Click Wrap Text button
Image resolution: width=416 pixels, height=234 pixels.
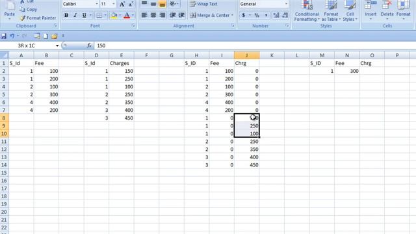pos(203,4)
